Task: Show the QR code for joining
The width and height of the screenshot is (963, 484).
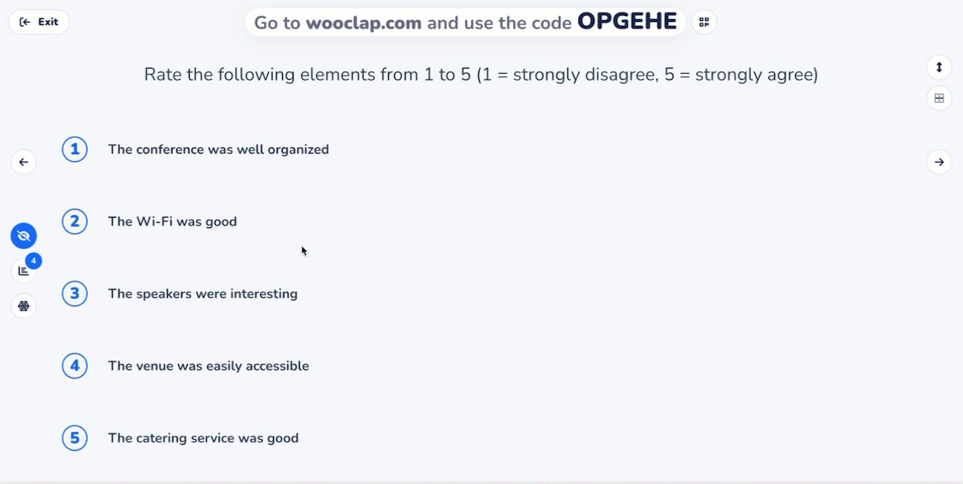Action: click(703, 22)
